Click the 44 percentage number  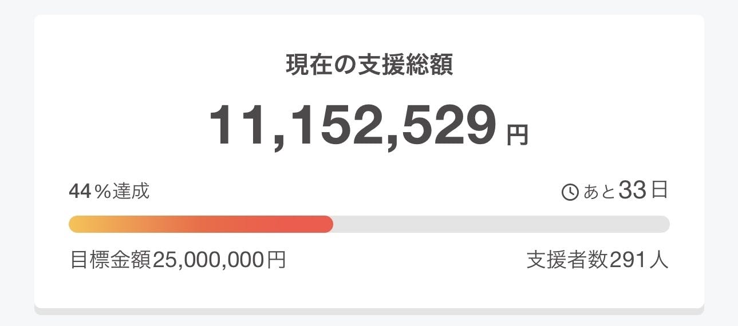tap(80, 192)
